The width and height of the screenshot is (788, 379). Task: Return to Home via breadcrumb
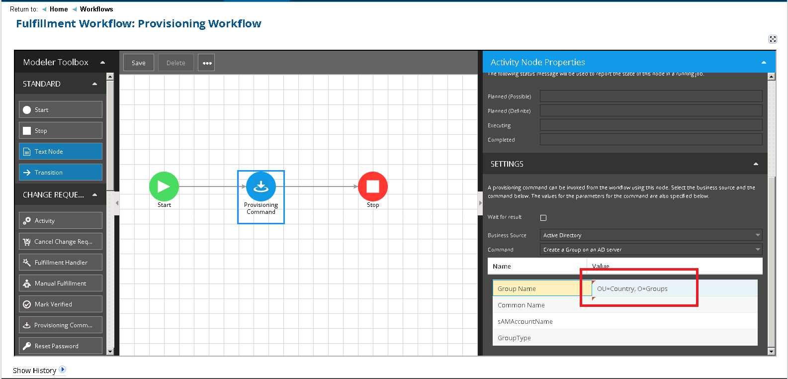59,9
